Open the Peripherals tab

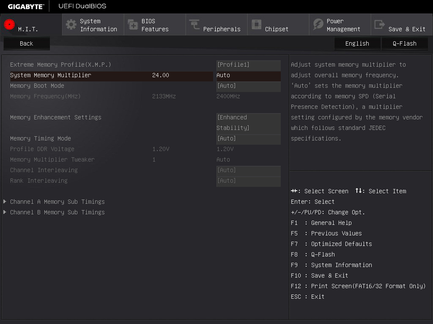coord(216,25)
